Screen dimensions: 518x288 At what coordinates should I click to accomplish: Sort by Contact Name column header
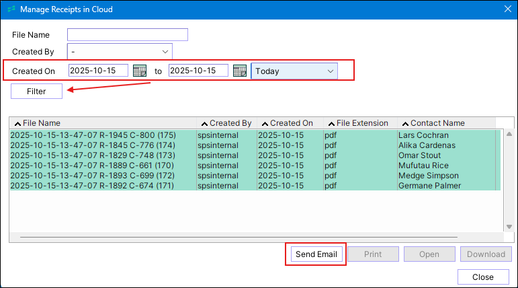pos(437,123)
